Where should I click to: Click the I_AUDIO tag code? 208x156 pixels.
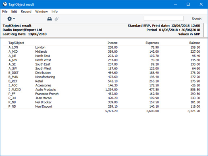(15, 90)
